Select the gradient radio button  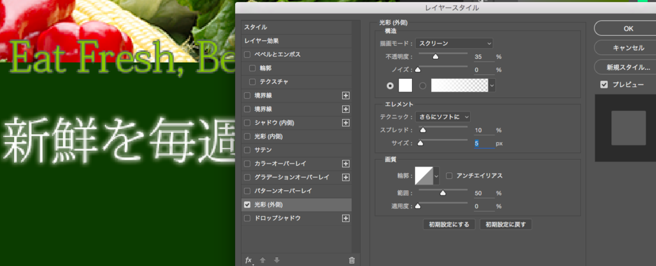click(423, 85)
